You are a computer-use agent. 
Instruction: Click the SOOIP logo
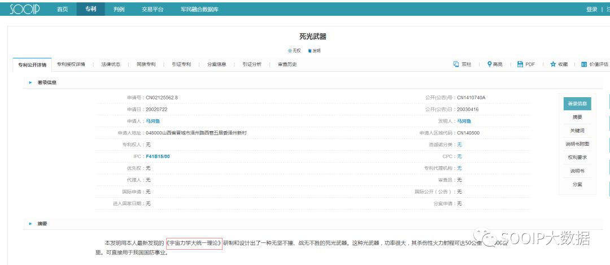tap(24, 9)
